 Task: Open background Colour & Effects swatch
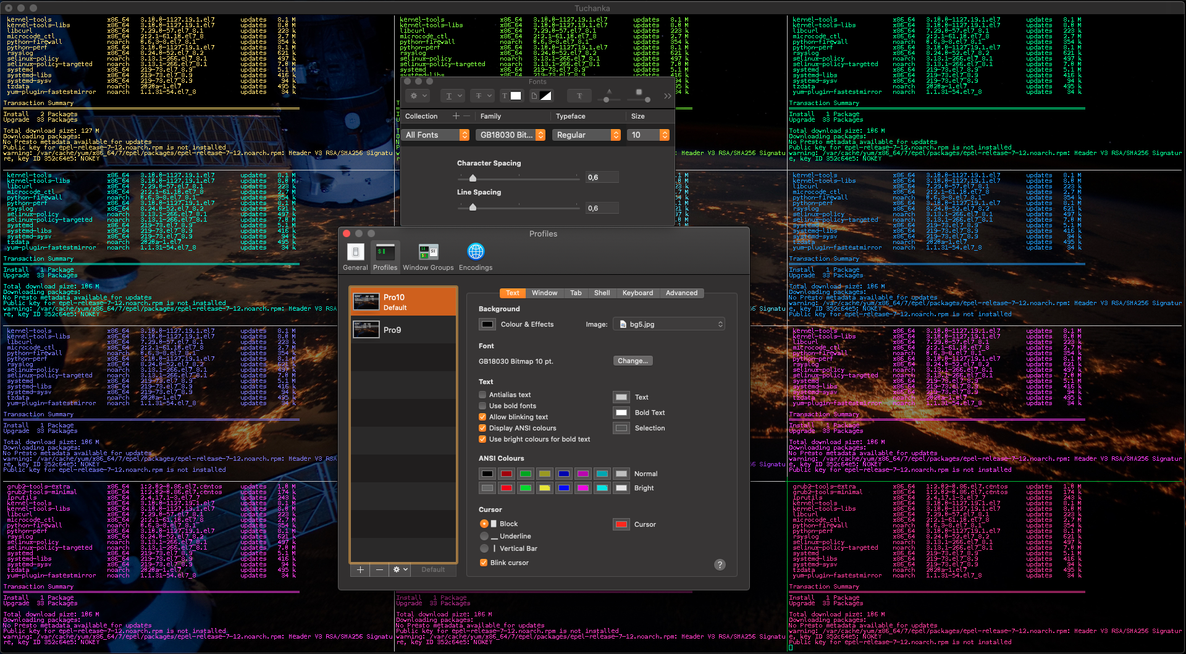click(487, 324)
